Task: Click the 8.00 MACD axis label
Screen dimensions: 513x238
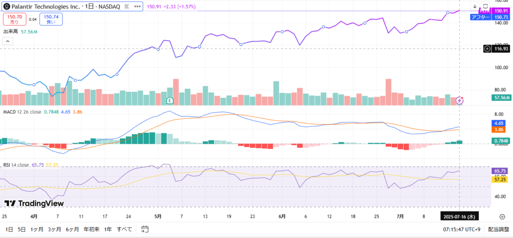Action: coord(499,114)
